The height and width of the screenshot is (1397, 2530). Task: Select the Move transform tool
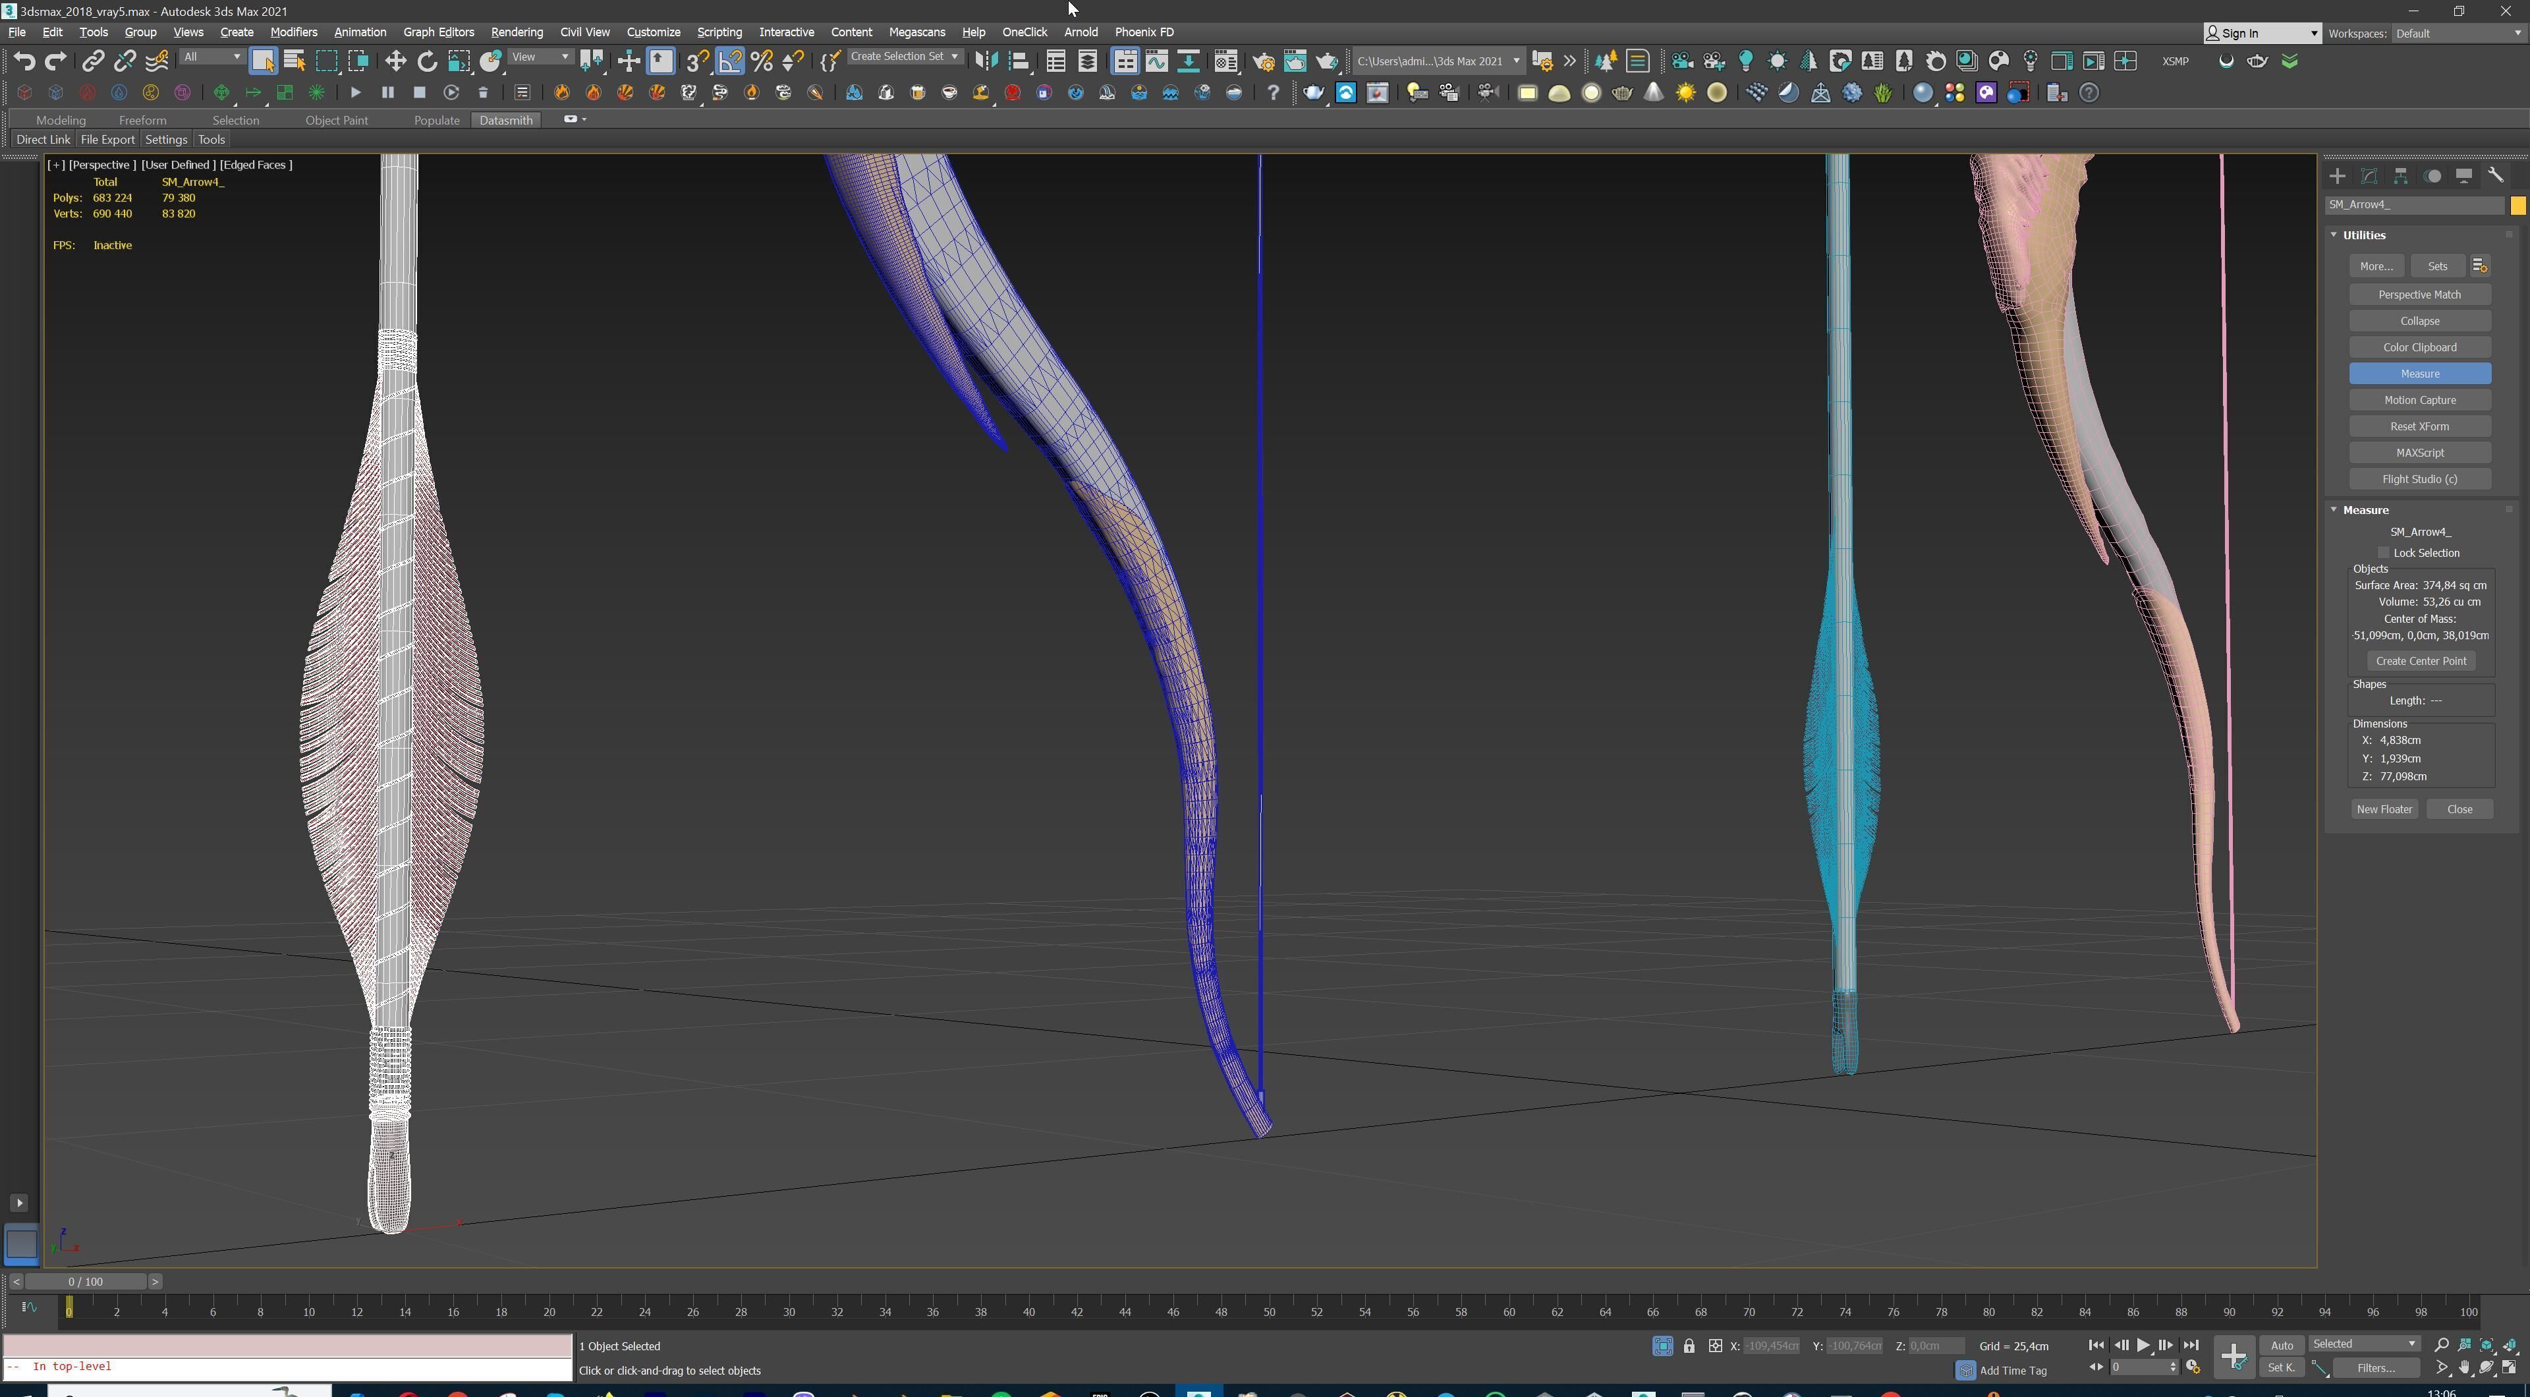click(x=395, y=61)
